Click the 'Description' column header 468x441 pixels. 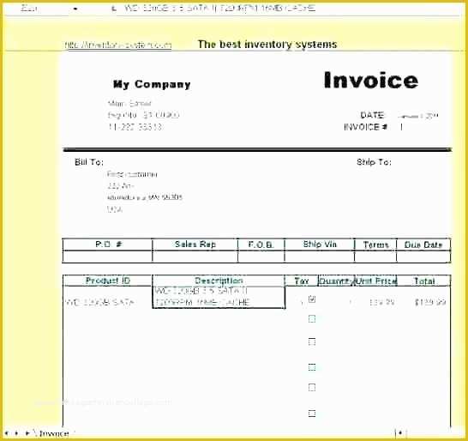pyautogui.click(x=219, y=281)
